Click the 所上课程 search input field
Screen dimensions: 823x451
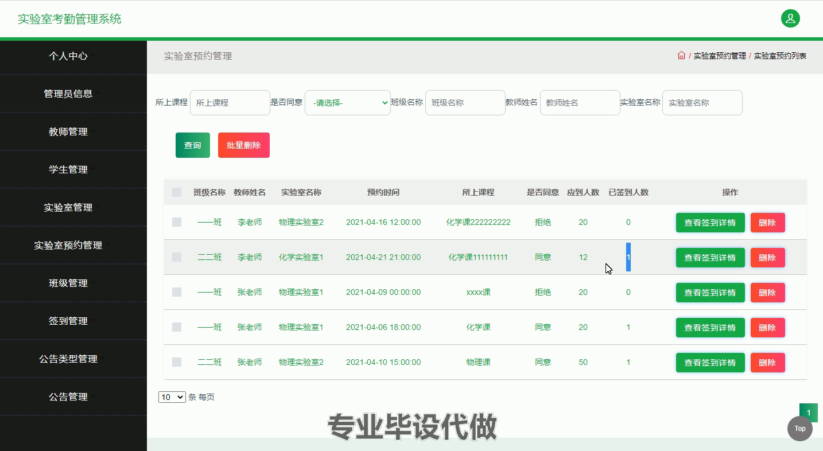[230, 103]
